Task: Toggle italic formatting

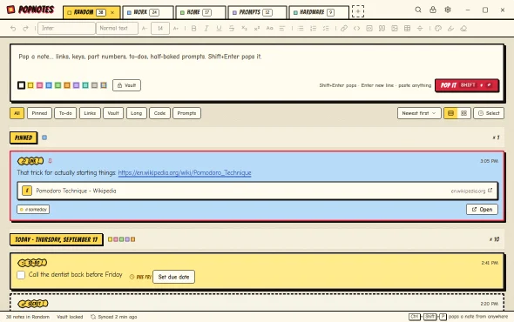Action: pos(206,29)
